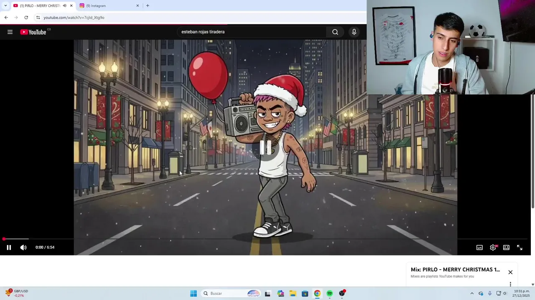Mute the tab via its audio indicator
Image resolution: width=535 pixels, height=300 pixels.
click(x=64, y=6)
